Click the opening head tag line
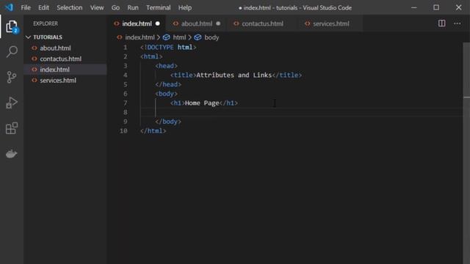Image resolution: width=470 pixels, height=264 pixels. click(x=167, y=66)
